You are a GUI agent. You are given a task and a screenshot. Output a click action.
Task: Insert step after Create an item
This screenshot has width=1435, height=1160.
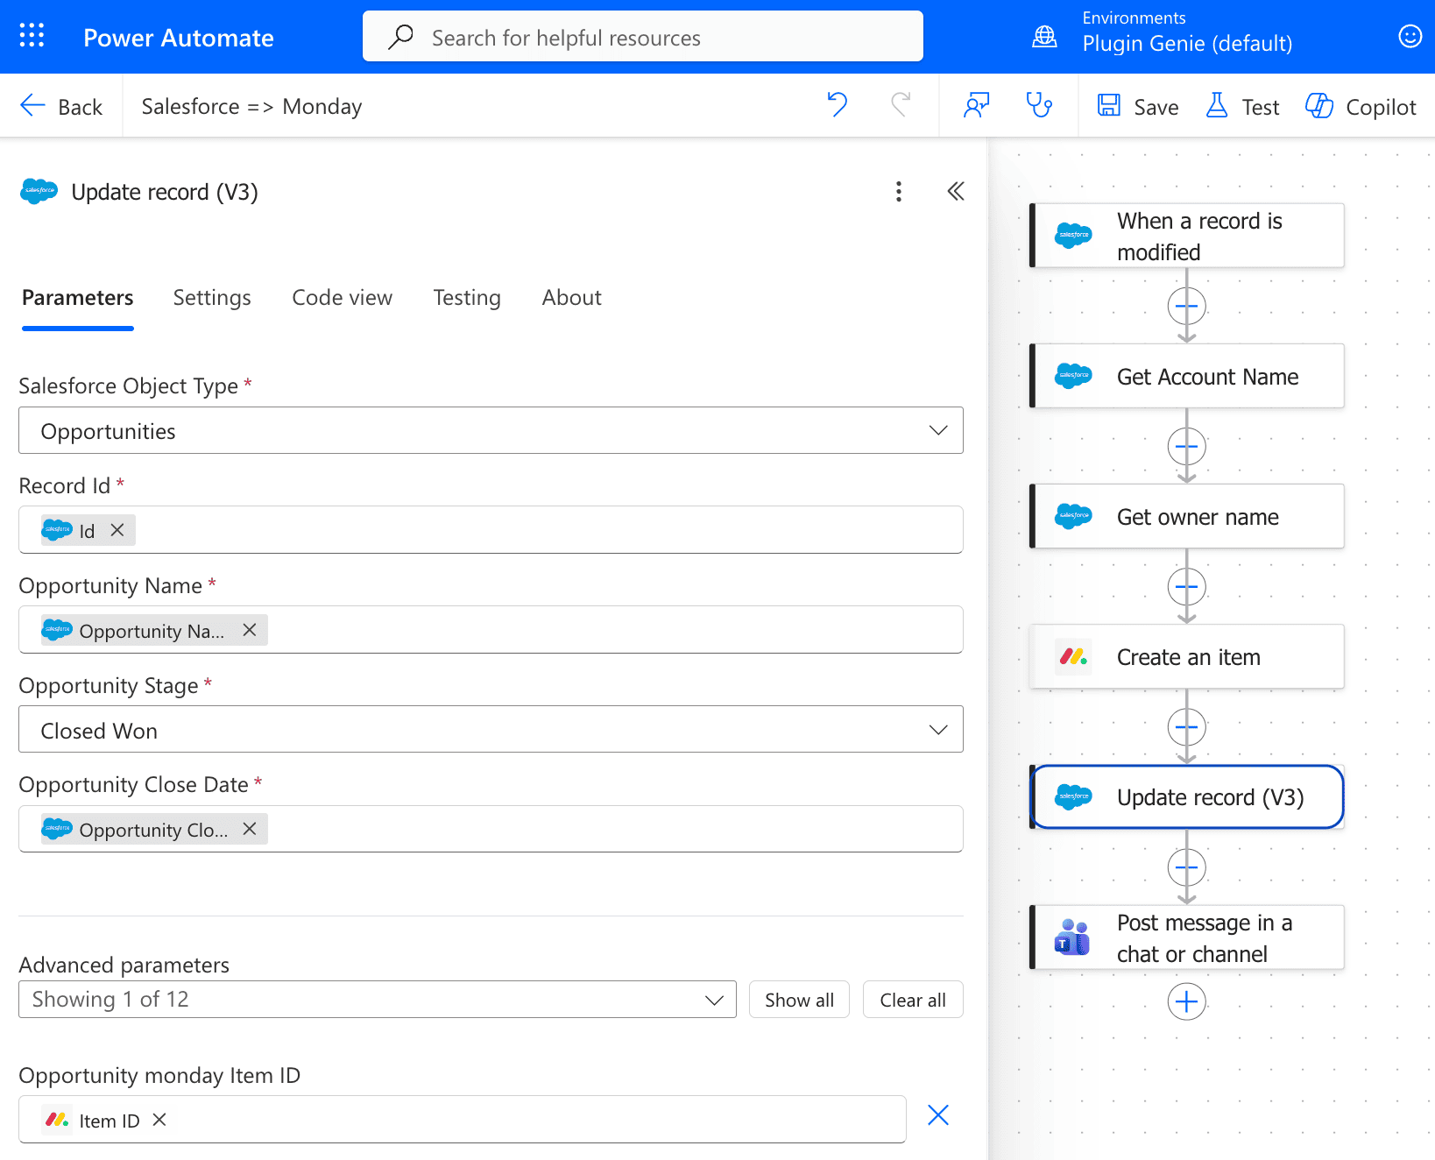click(1186, 727)
